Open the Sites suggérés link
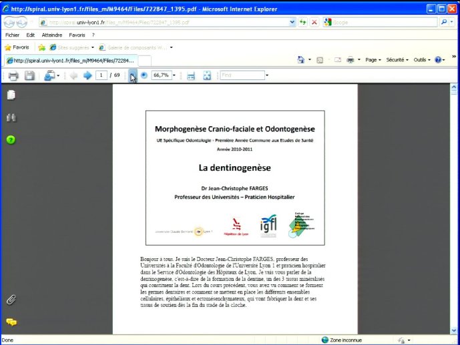Image resolution: width=460 pixels, height=345 pixels. point(71,47)
